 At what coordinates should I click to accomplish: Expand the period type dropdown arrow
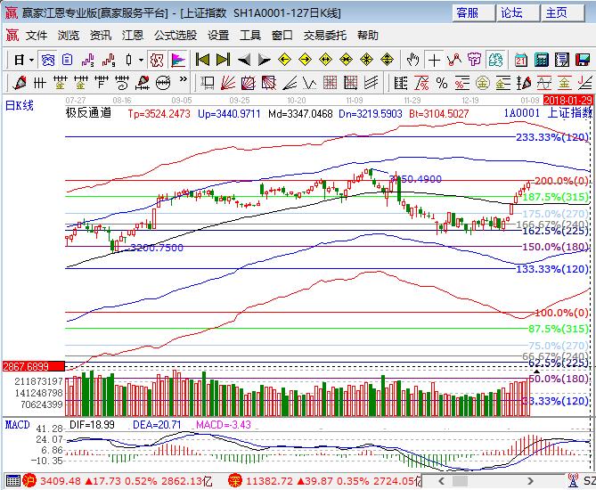click(x=32, y=60)
